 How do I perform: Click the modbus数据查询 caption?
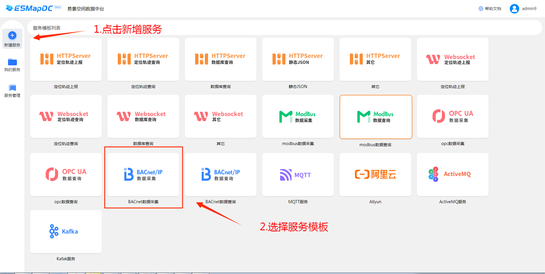tap(375, 145)
